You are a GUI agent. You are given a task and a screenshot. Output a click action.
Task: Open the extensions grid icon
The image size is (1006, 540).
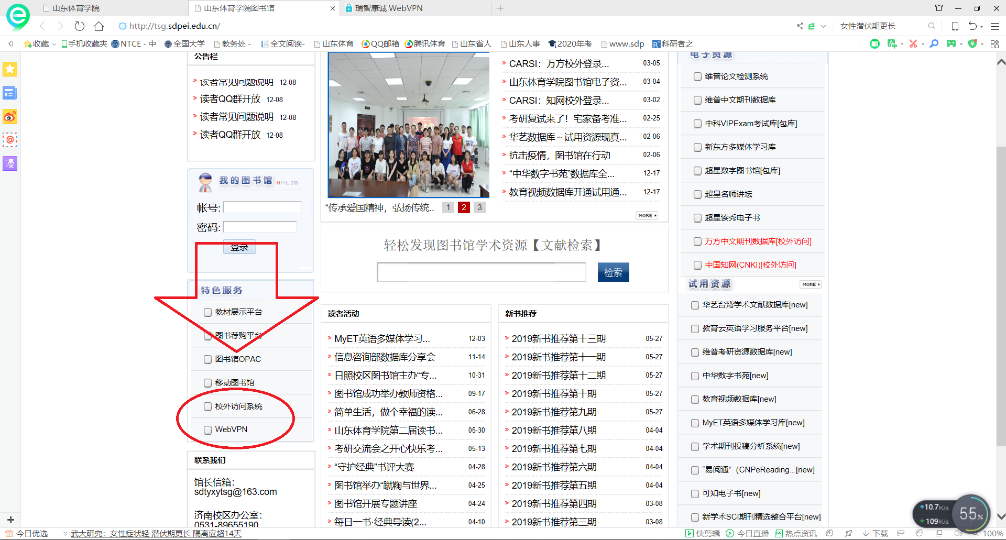[994, 44]
